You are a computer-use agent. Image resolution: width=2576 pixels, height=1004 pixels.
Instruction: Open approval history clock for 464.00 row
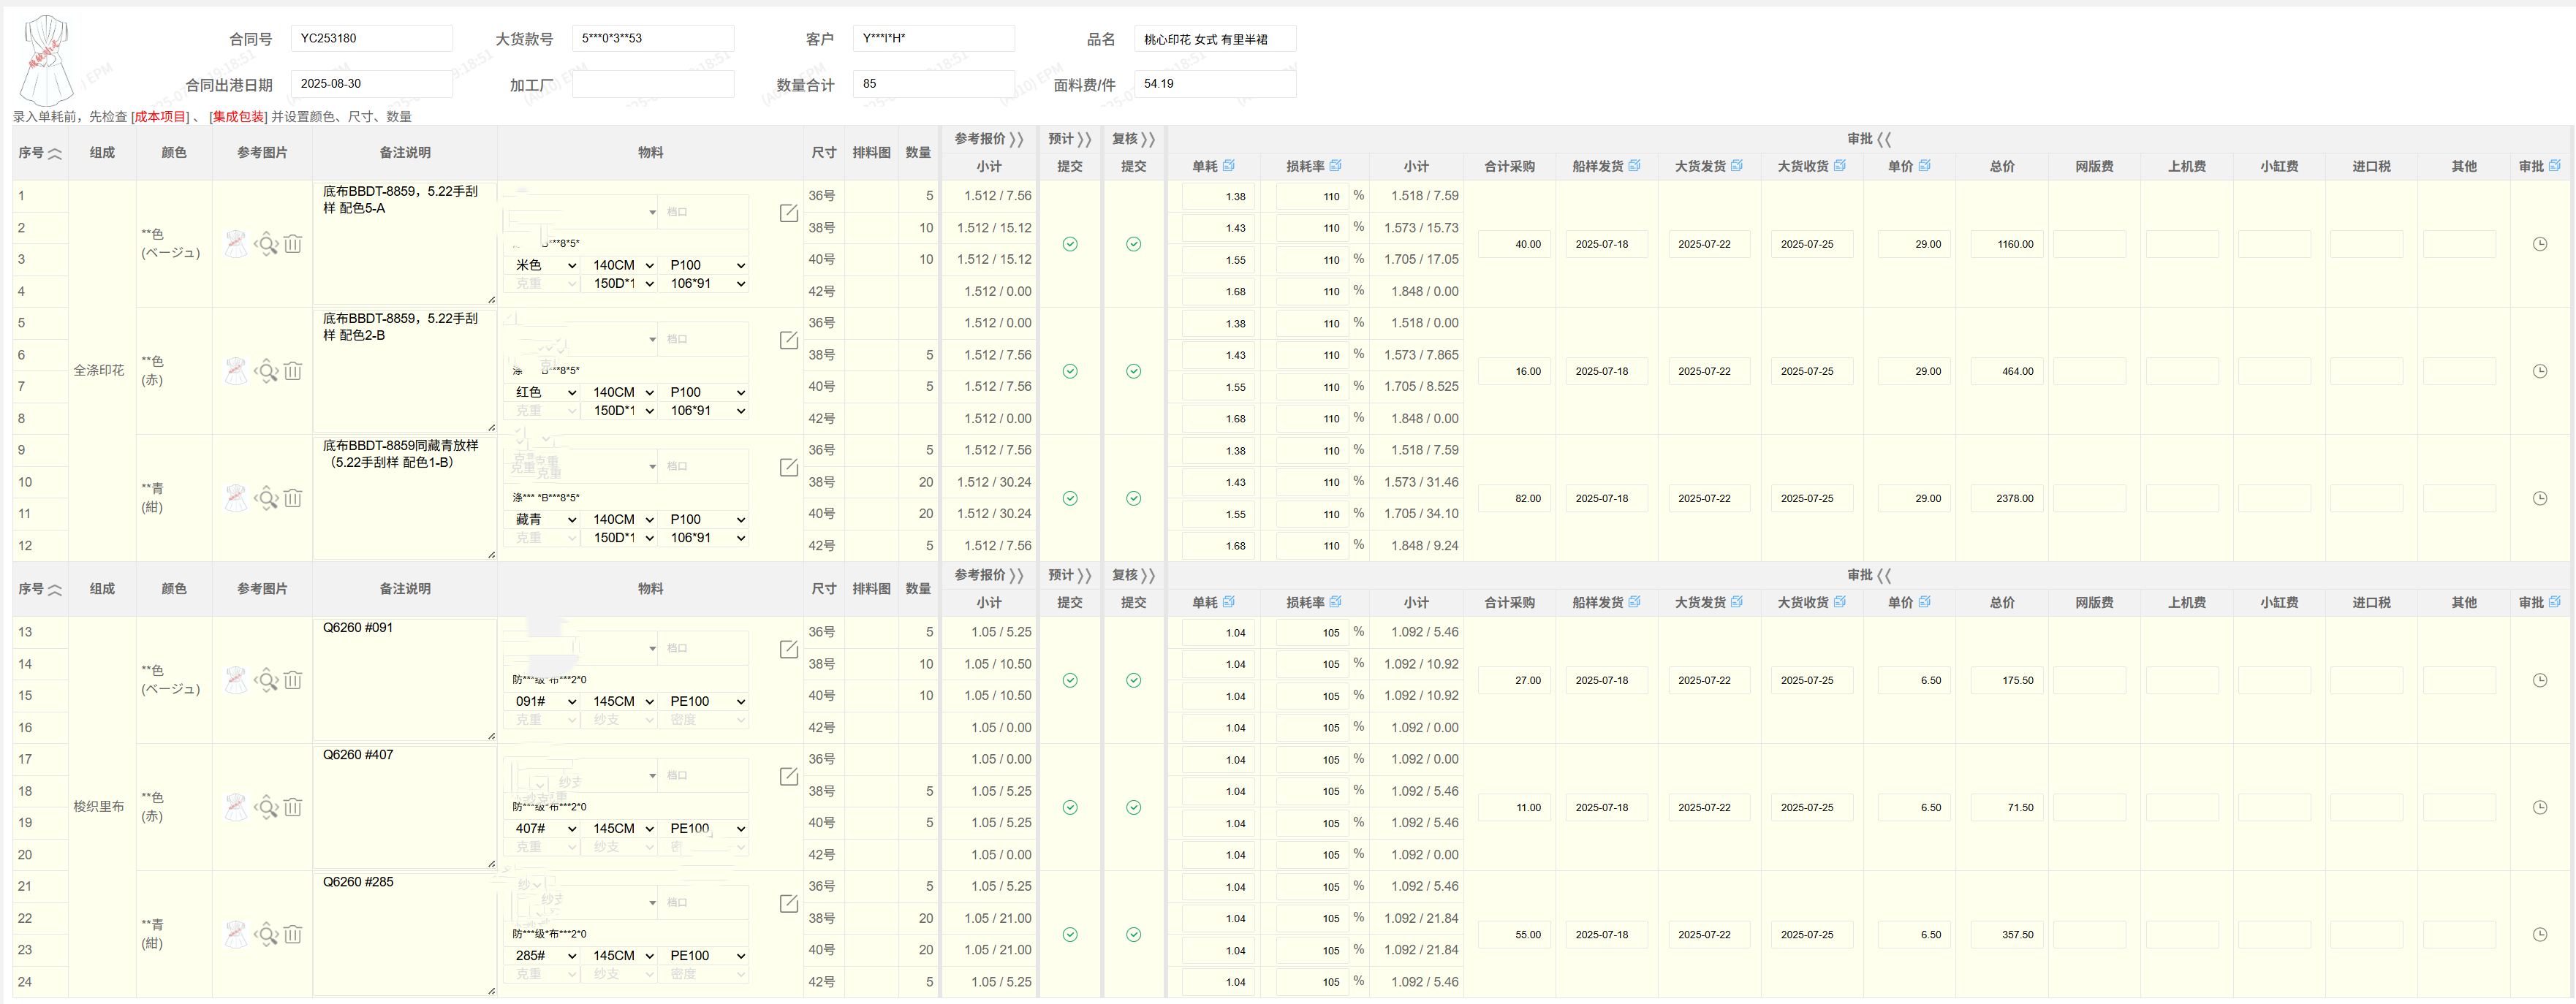[x=2540, y=371]
